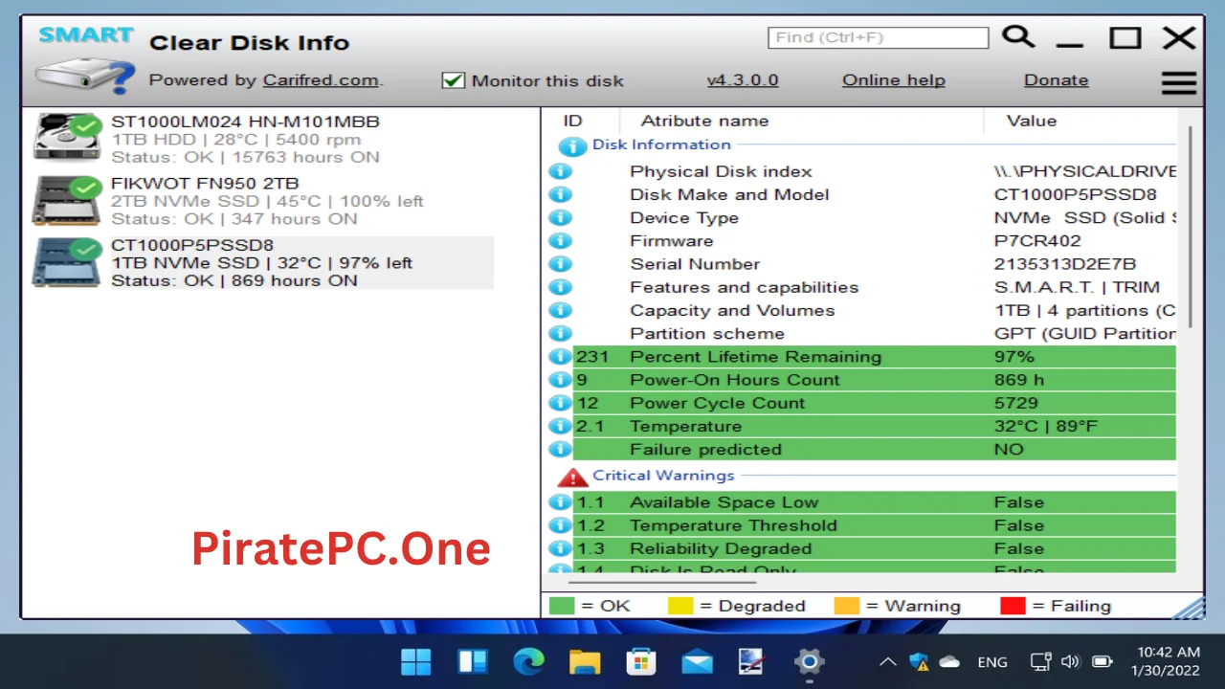Open the Windows Start button
Screen dimensions: 1225x689
coord(416,661)
